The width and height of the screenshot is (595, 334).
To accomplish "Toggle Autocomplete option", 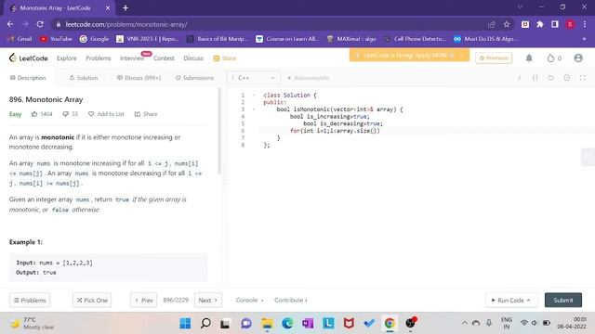I will point(308,78).
